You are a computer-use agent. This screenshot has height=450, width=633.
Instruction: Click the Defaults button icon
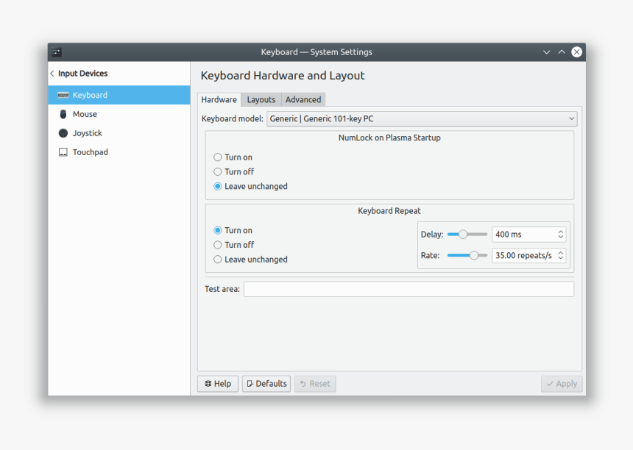(250, 383)
